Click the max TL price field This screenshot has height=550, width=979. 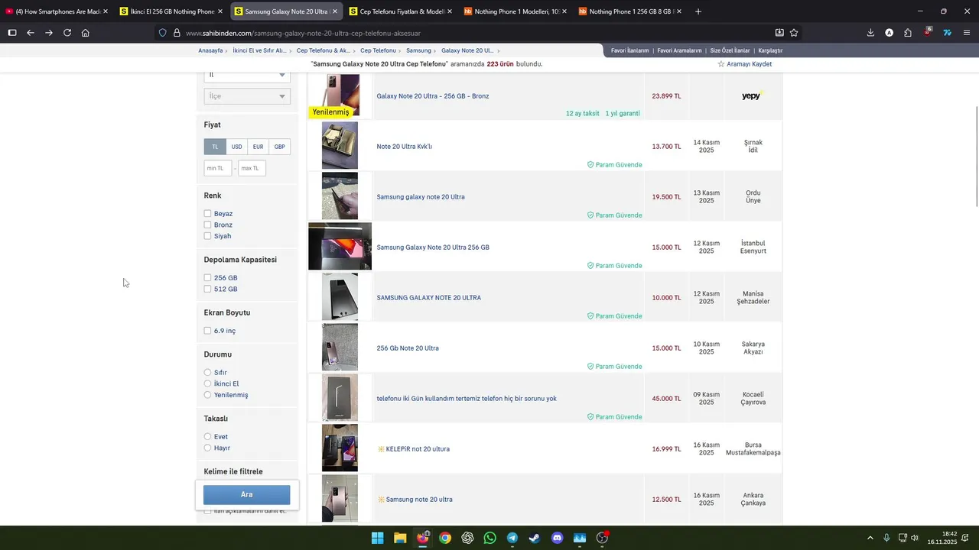click(x=252, y=168)
